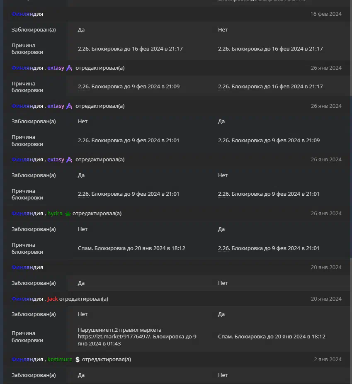The image size is (352, 384).
Task: Open kostmurz's user profile link
Action: [59, 359]
